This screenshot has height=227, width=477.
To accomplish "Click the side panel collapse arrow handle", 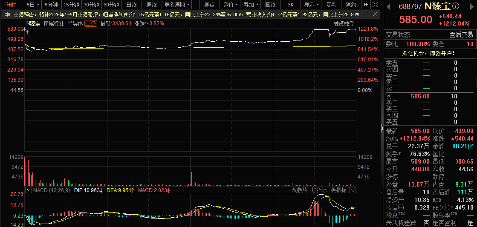I will [x=382, y=129].
